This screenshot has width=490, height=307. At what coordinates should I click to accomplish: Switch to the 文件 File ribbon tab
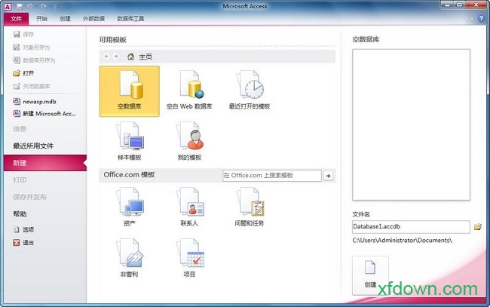[17, 19]
